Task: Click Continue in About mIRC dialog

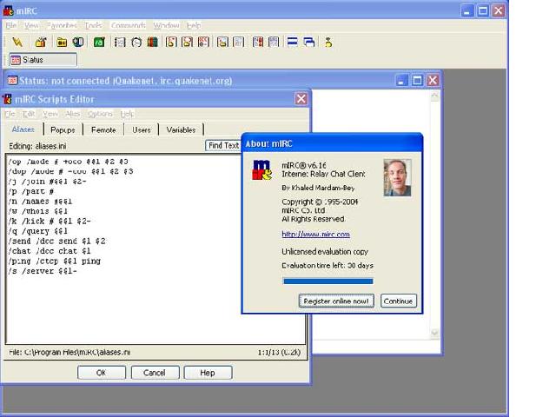Action: (398, 301)
